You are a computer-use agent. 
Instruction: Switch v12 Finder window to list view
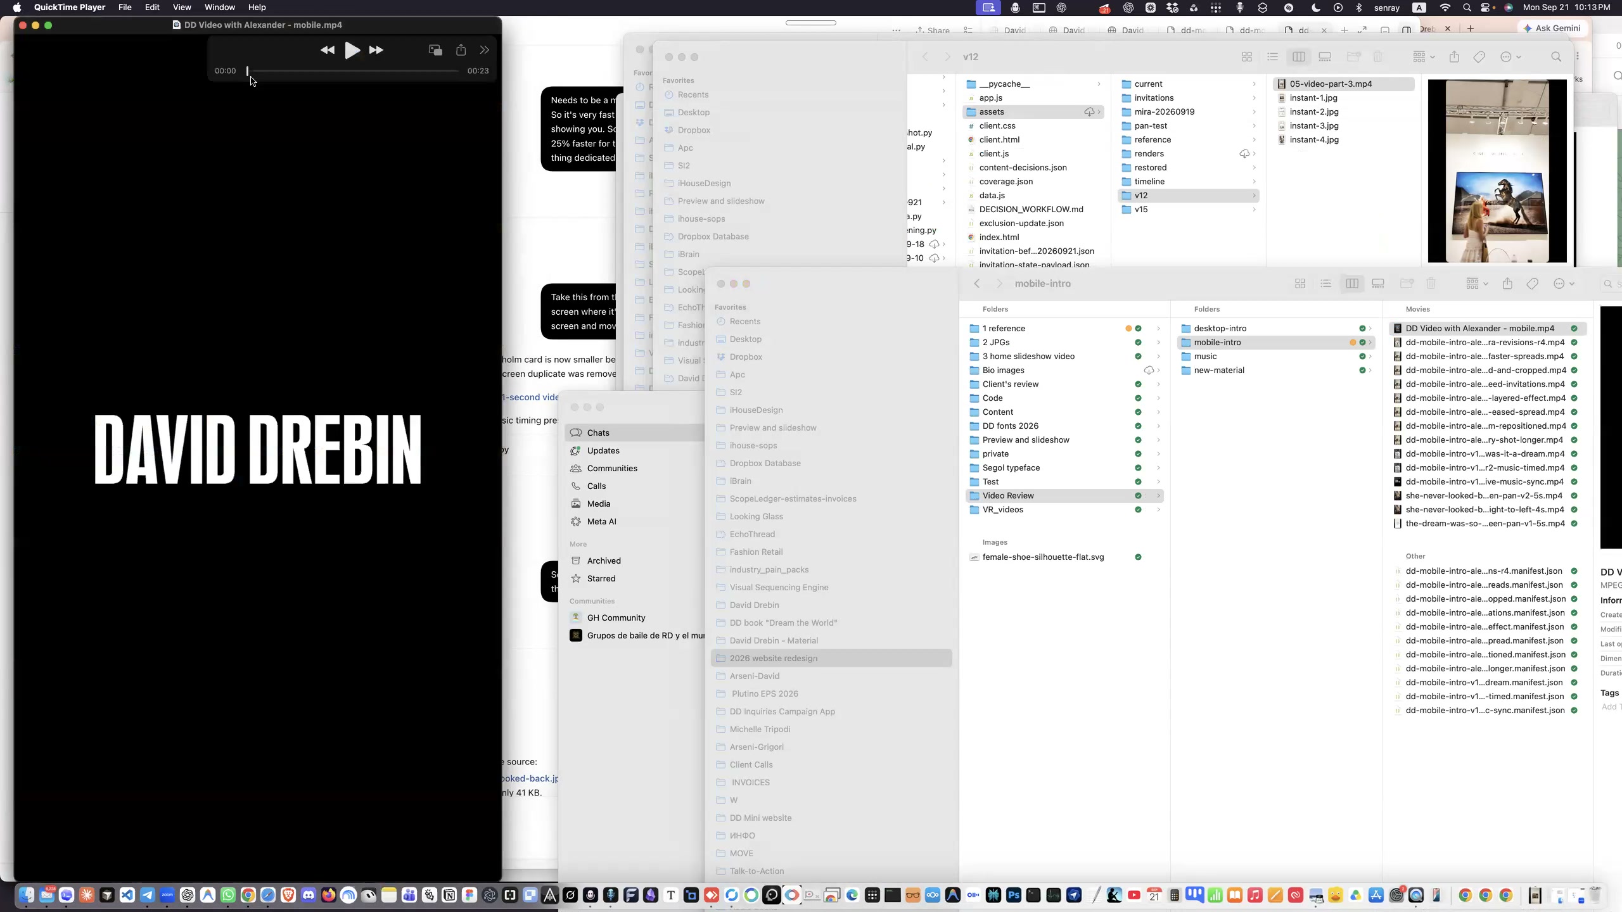click(x=1272, y=57)
